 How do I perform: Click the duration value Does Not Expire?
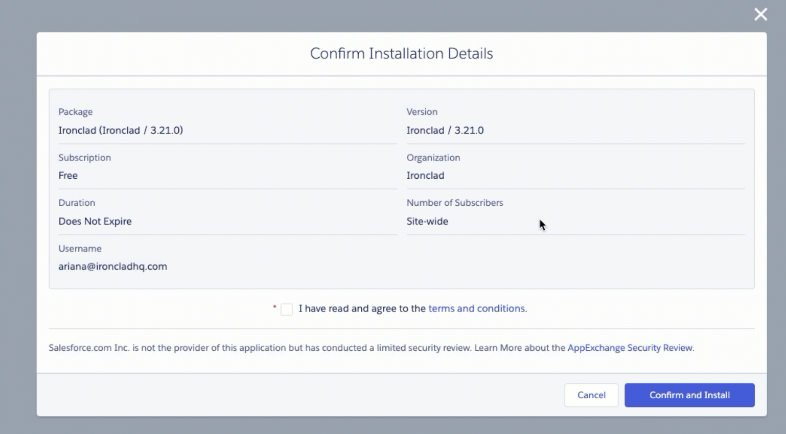pyautogui.click(x=95, y=221)
